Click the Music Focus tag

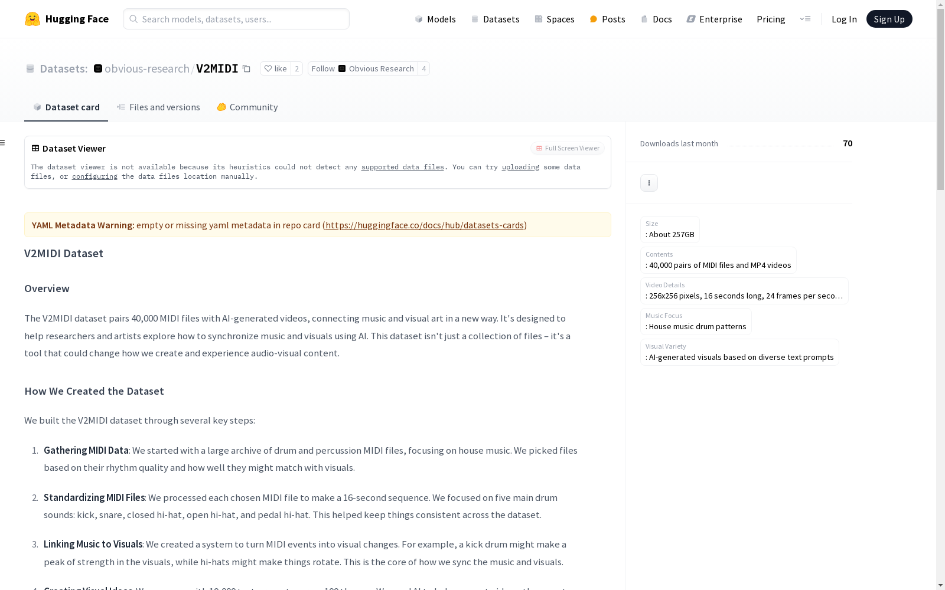(x=696, y=322)
